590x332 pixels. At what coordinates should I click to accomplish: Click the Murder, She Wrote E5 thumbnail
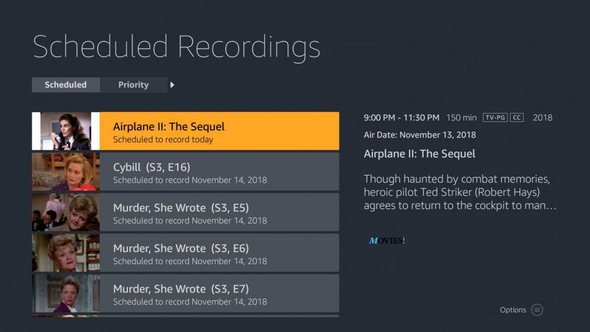[x=66, y=212]
